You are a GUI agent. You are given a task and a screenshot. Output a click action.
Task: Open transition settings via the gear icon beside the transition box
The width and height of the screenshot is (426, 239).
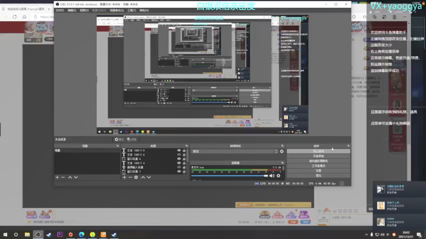pos(282,151)
